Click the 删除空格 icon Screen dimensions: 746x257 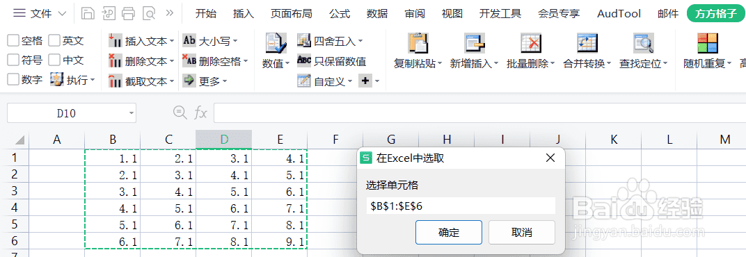189,60
